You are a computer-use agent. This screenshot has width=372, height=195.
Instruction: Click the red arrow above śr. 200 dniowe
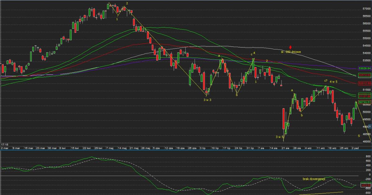290,47
